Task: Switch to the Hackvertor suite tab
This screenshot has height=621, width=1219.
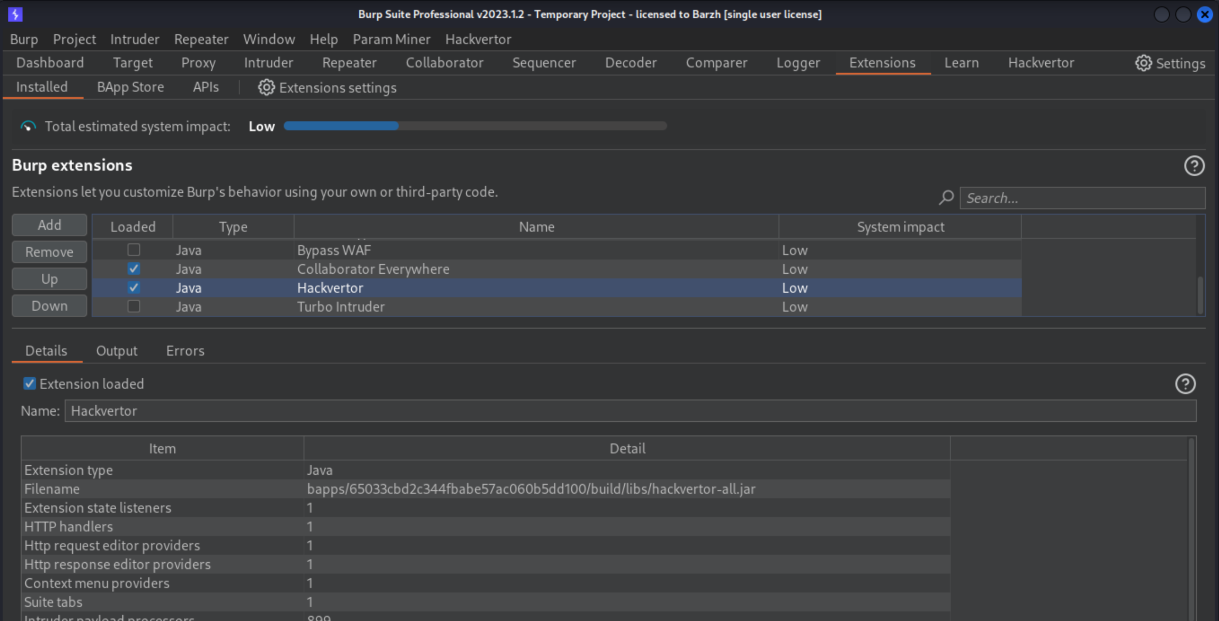Action: [1041, 63]
